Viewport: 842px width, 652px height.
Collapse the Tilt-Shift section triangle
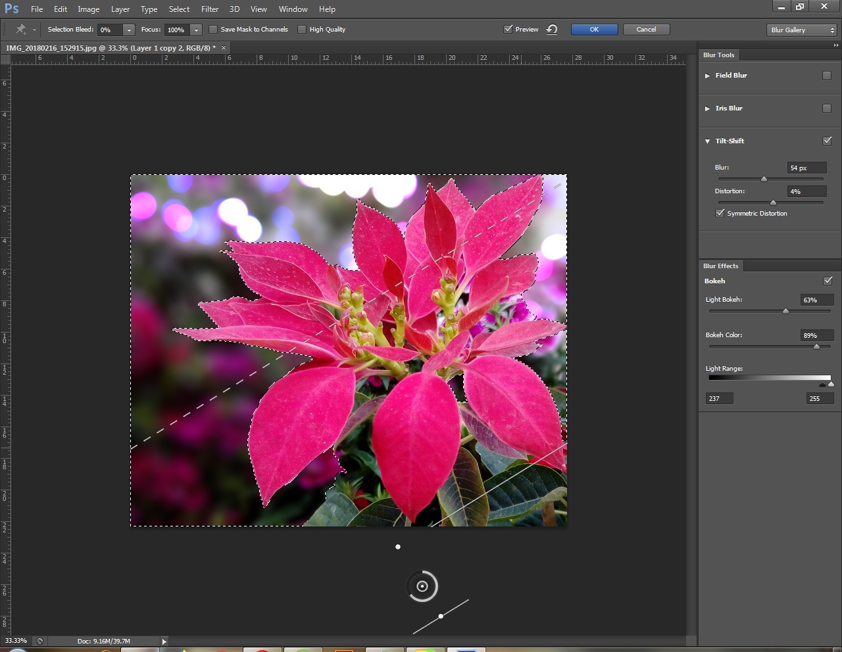point(708,141)
